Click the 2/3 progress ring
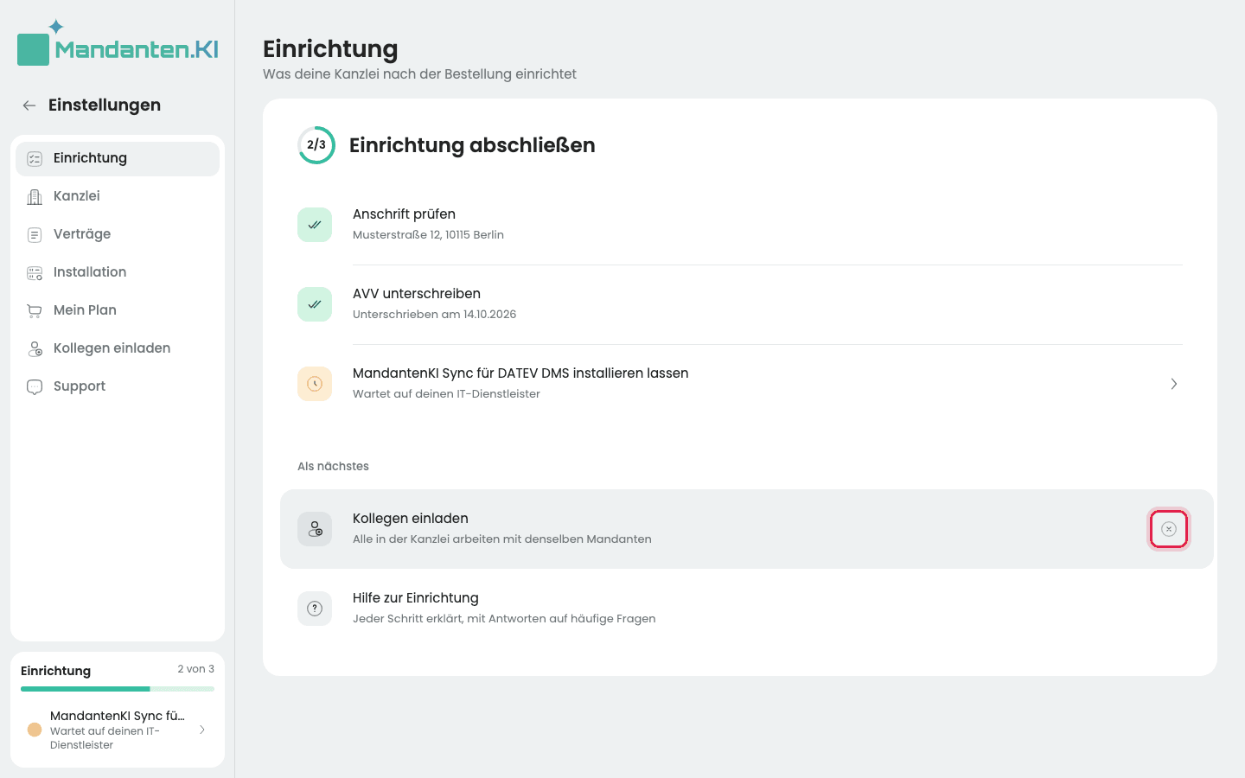This screenshot has width=1245, height=778. pos(316,145)
